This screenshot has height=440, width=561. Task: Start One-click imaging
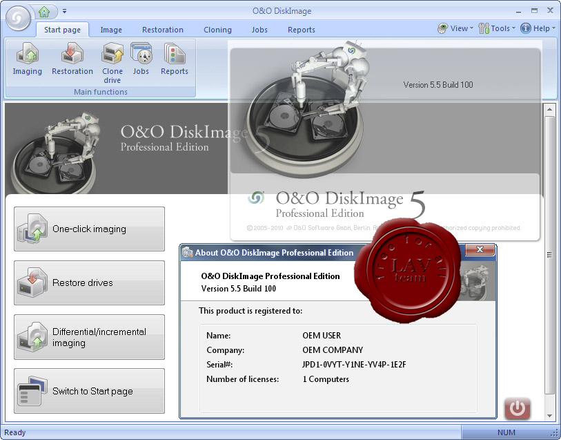(89, 229)
